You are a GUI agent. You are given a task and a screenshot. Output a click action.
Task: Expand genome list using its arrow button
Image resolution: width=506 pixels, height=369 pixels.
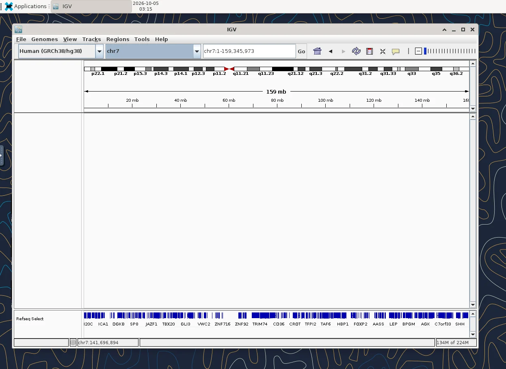pyautogui.click(x=99, y=51)
